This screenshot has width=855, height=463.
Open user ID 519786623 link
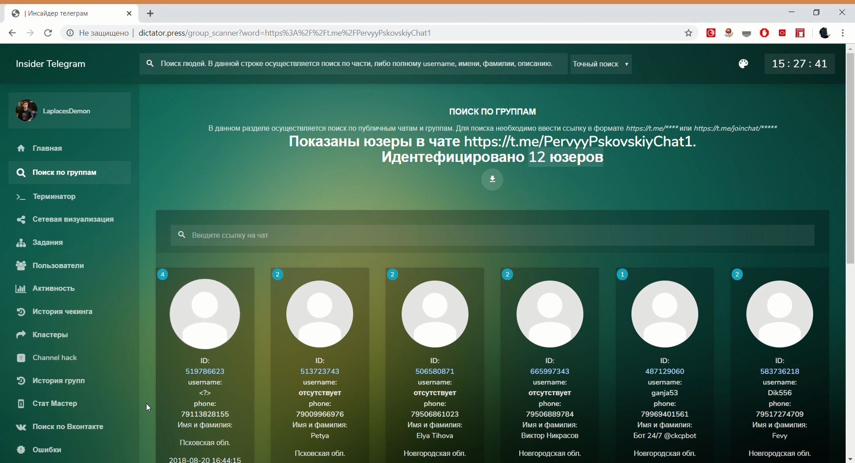[x=205, y=371]
